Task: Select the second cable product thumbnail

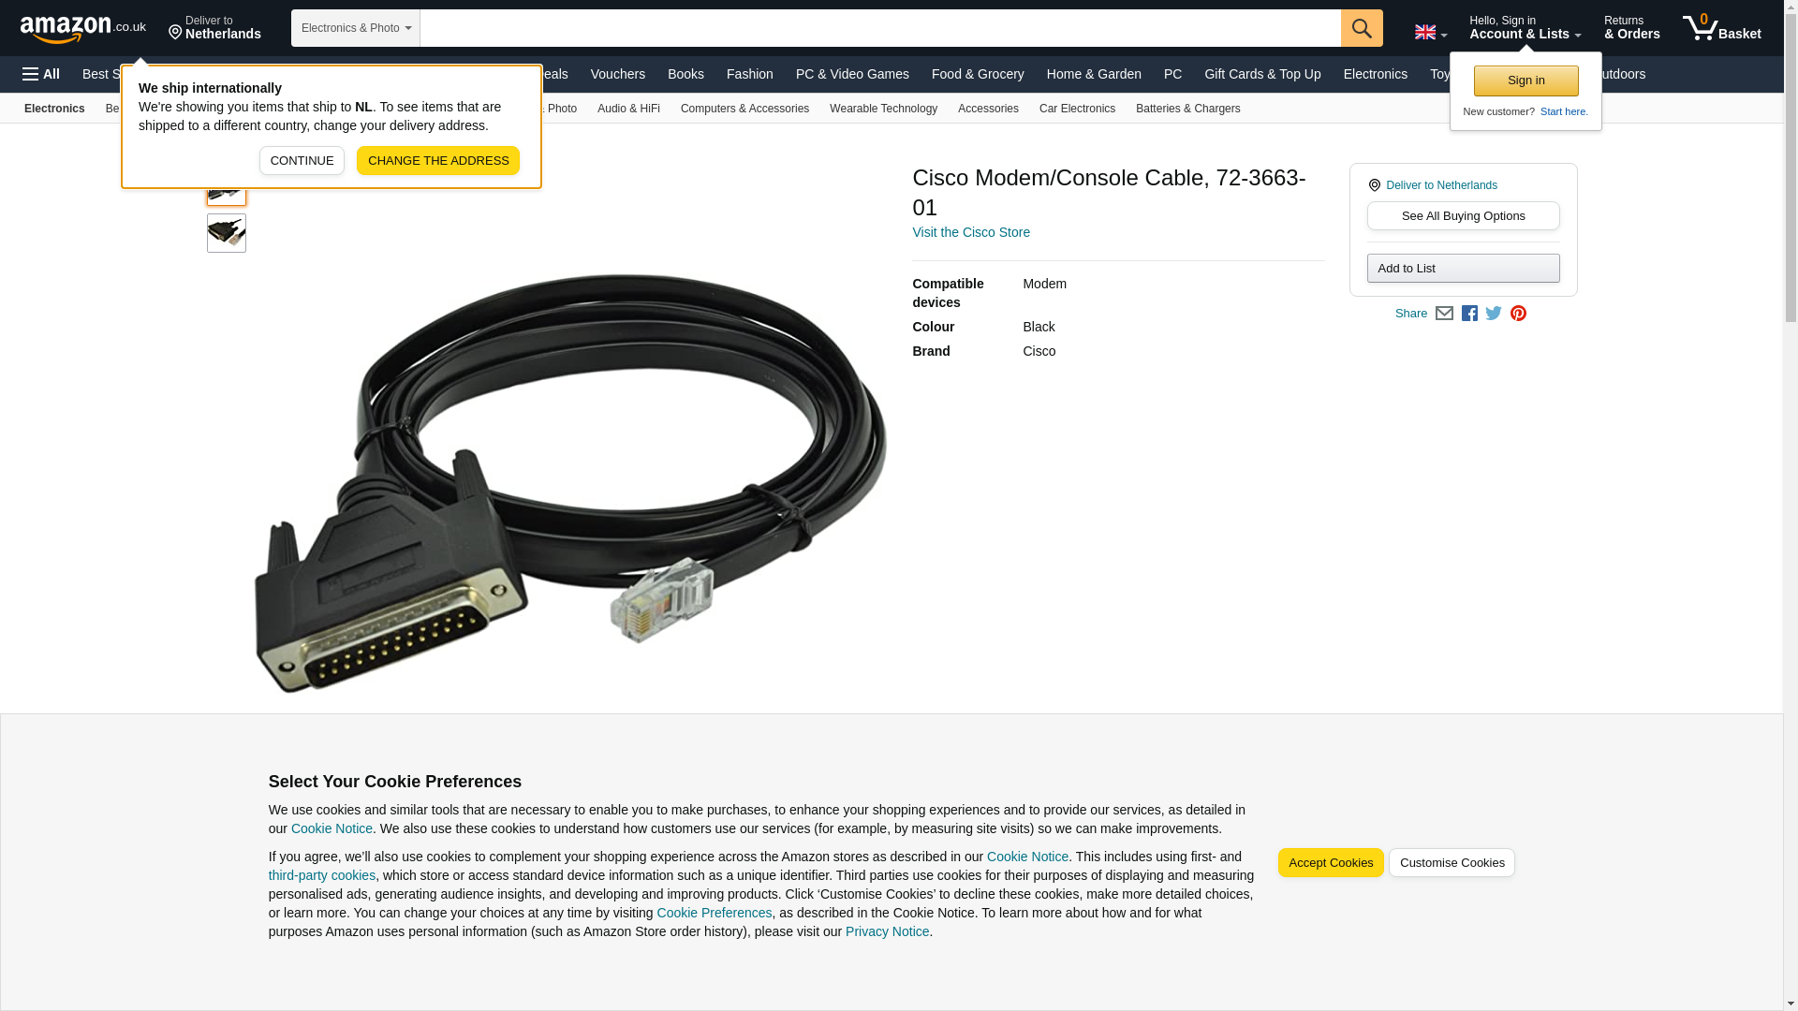Action: (227, 233)
